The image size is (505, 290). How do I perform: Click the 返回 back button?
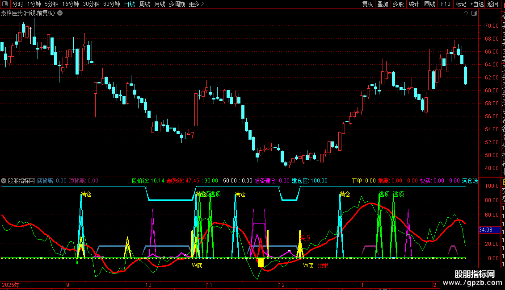pos(493,4)
